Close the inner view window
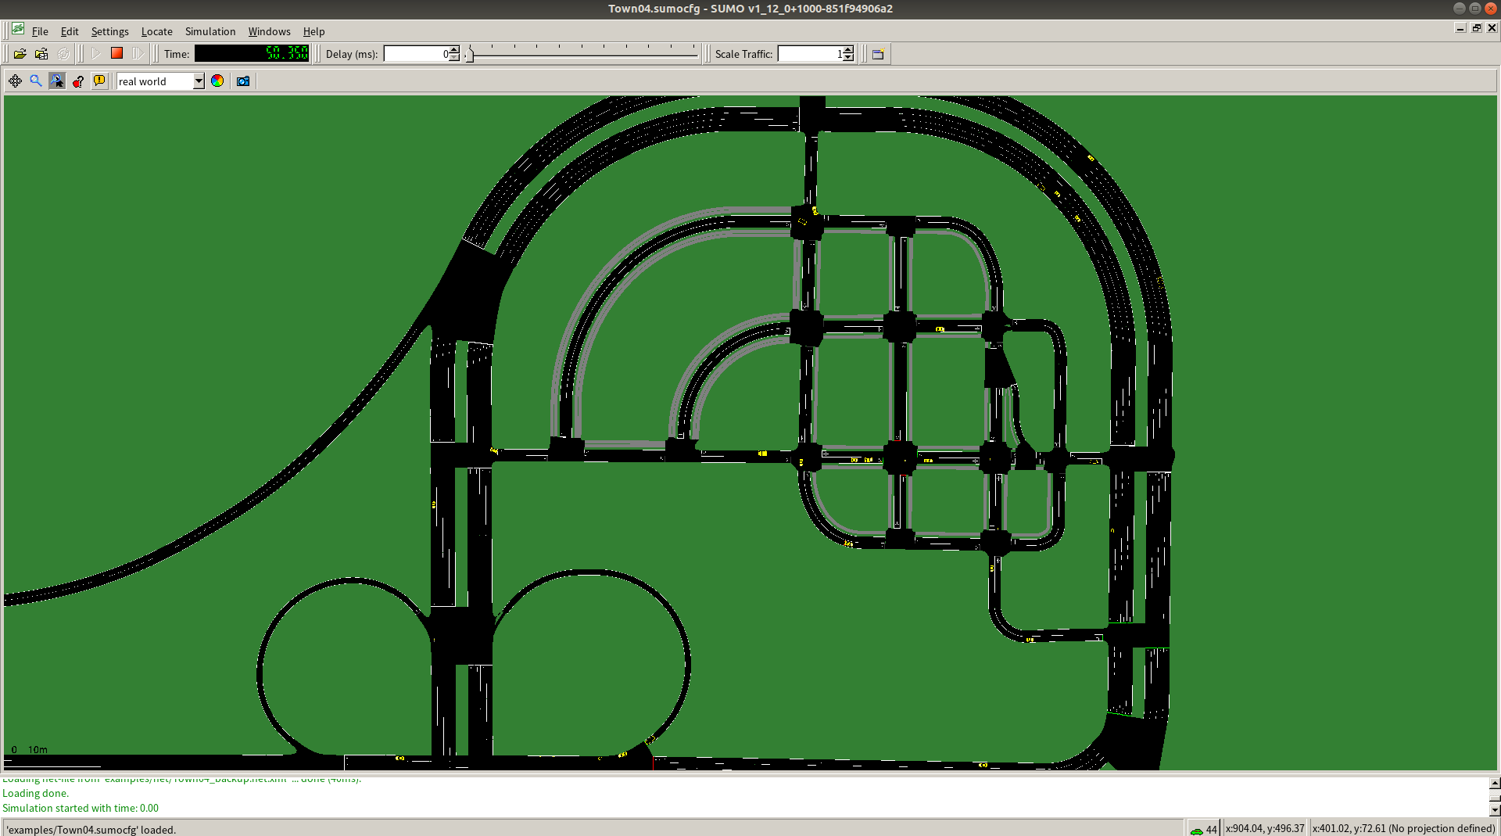This screenshot has width=1501, height=836. [x=1492, y=28]
